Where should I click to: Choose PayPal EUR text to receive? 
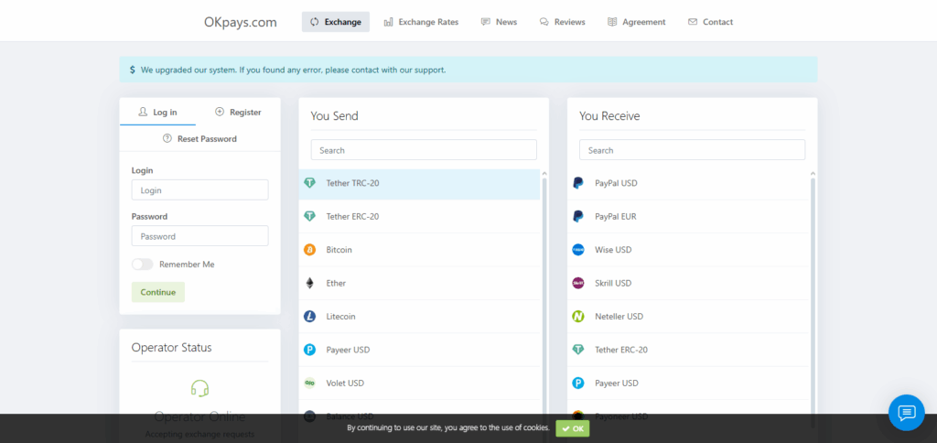click(616, 216)
